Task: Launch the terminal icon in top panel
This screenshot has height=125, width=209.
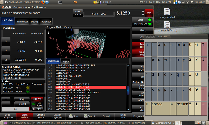Action: click(x=60, y=2)
